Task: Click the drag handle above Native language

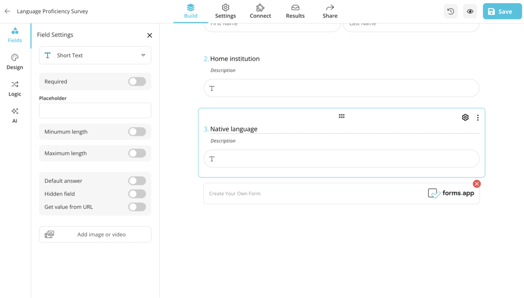Action: [x=342, y=116]
